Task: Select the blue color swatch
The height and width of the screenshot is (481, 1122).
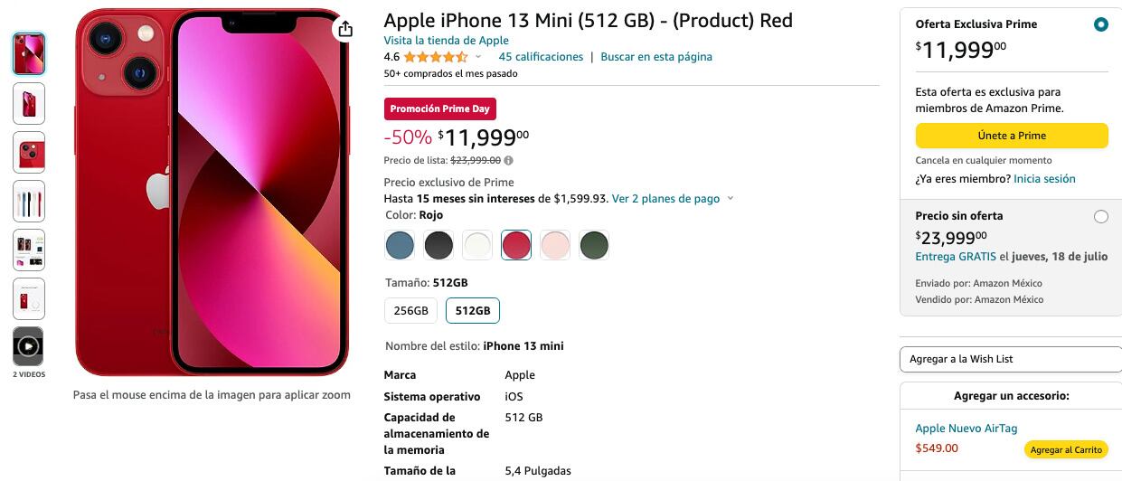Action: 400,245
